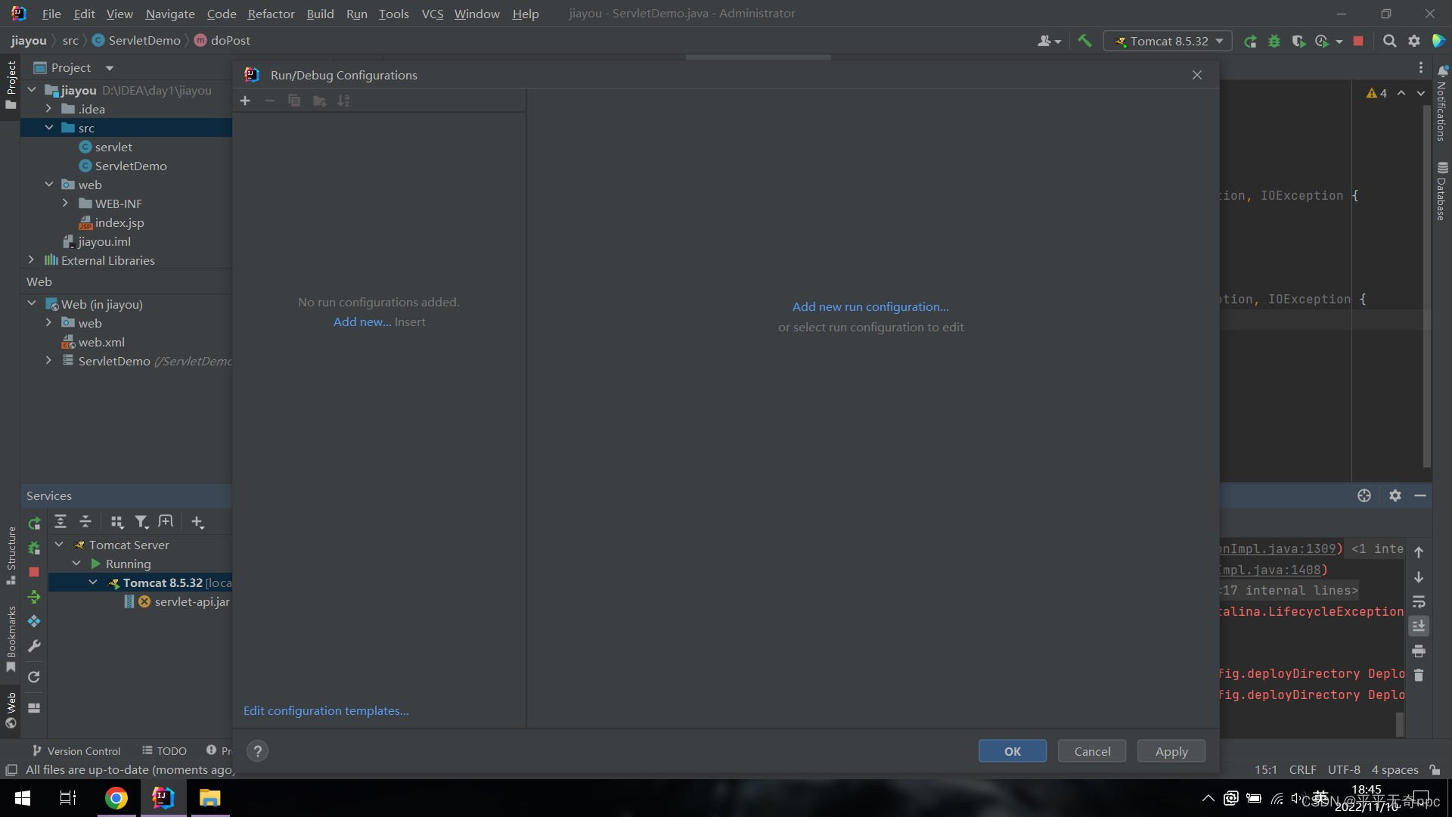
Task: Click the settings gear icon in toolbar
Action: tap(1414, 41)
